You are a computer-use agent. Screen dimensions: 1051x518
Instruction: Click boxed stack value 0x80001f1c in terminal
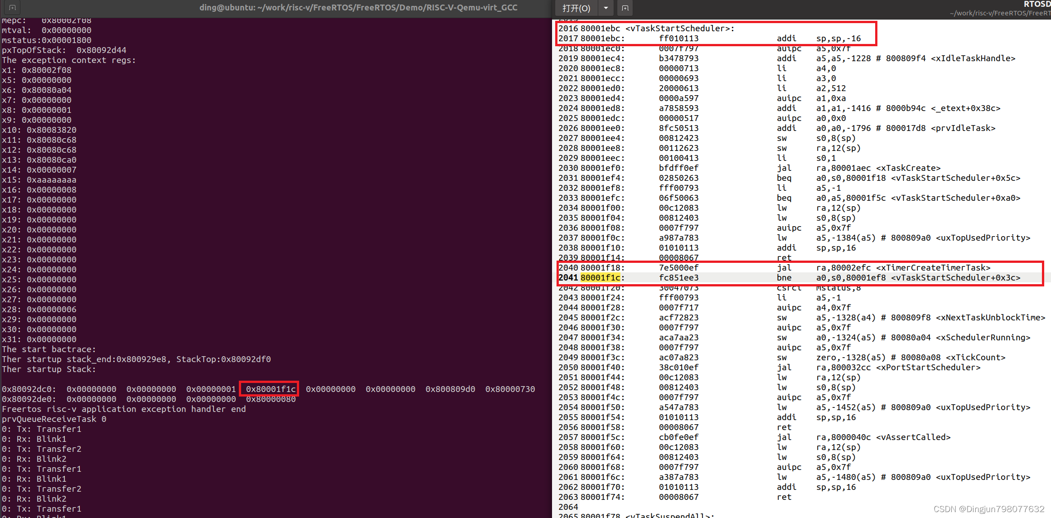pyautogui.click(x=270, y=389)
